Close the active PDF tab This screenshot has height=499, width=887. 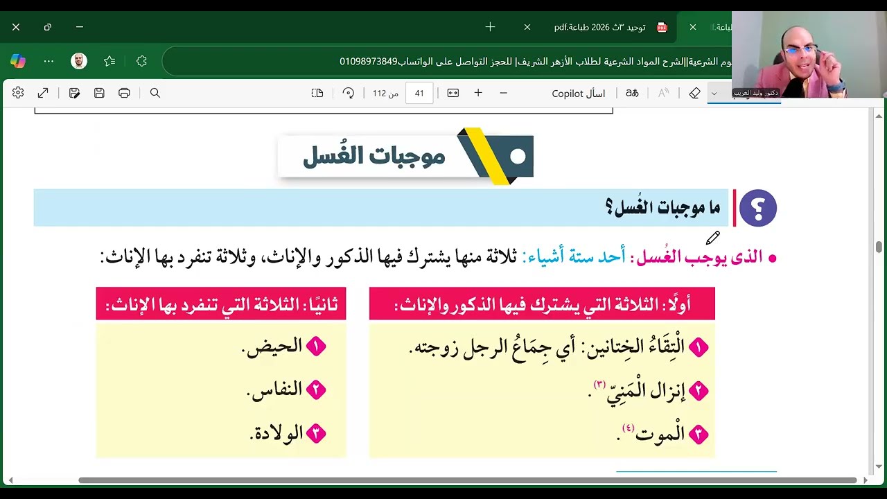(692, 27)
